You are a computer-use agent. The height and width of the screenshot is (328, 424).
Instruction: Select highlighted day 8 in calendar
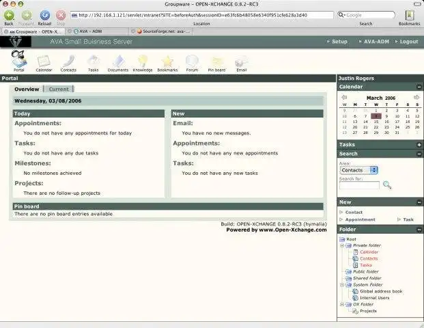click(376, 116)
